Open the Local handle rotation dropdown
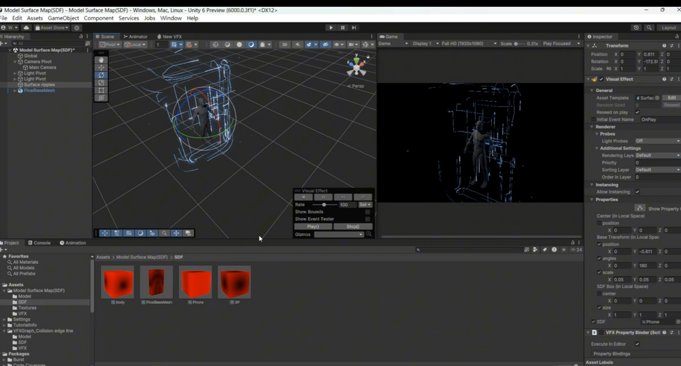This screenshot has height=366, width=681. tap(135, 44)
